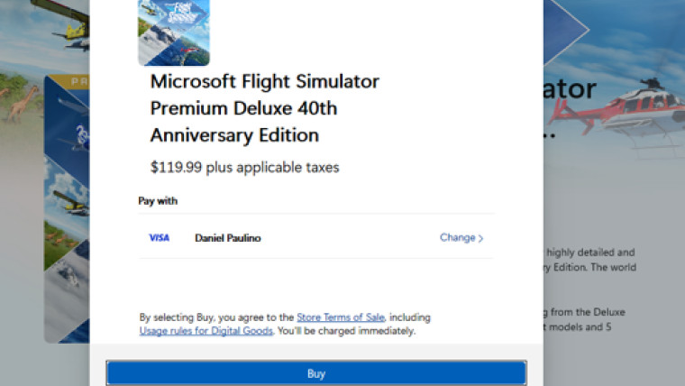Click the blue Buy button
This screenshot has width=685, height=386.
[x=315, y=373]
